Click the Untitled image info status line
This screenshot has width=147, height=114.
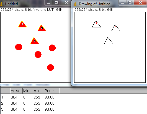click(x=32, y=10)
